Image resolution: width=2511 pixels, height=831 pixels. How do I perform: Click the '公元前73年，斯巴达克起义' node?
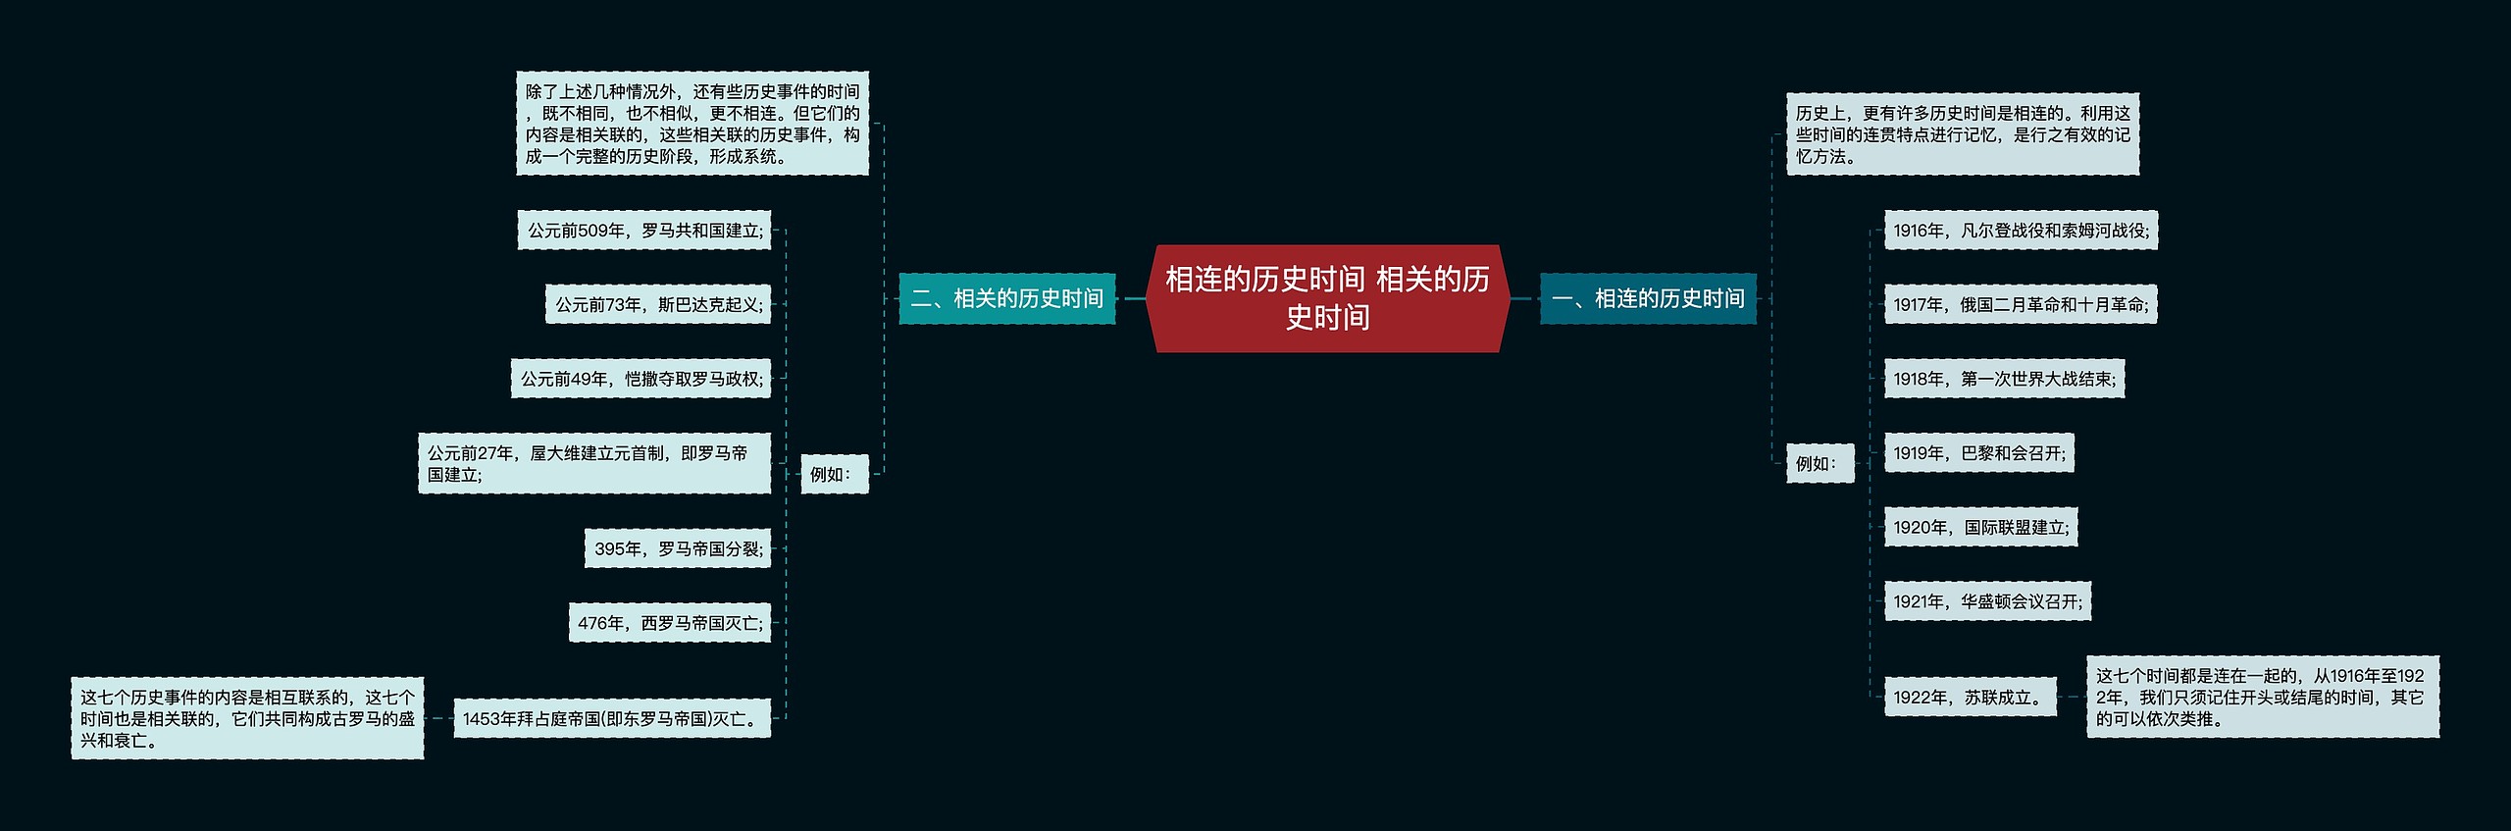coord(658,304)
